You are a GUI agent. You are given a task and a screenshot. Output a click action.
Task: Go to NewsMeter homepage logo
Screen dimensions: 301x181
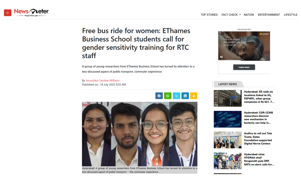pos(31,12)
